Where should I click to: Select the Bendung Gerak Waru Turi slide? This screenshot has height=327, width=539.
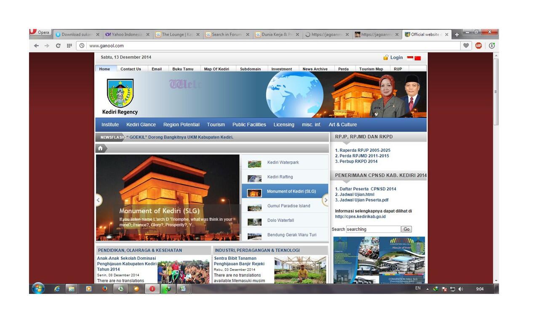(x=285, y=235)
